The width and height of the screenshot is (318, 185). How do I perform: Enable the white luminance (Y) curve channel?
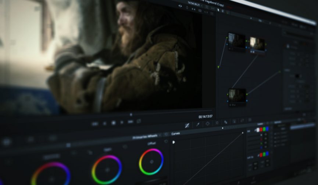[x=258, y=130]
